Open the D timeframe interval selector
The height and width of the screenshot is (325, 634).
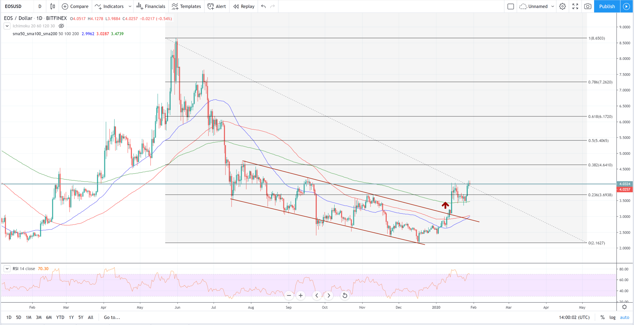tap(40, 6)
